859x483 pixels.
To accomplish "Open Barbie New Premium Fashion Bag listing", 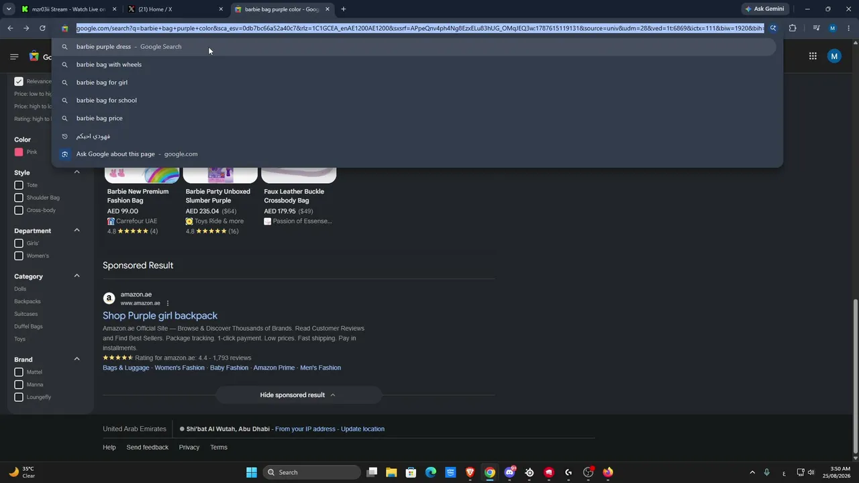I will click(138, 196).
